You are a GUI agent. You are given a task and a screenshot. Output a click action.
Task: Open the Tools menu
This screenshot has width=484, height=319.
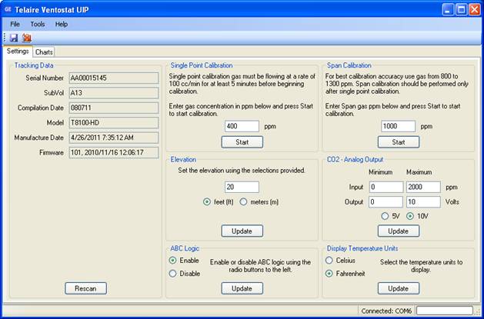38,24
